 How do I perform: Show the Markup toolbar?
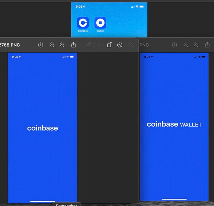[x=120, y=45]
